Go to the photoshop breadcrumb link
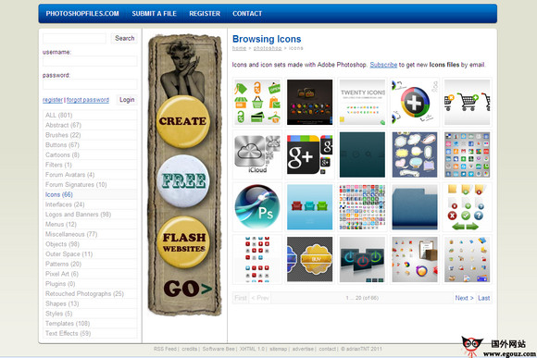The width and height of the screenshot is (537, 358). tap(268, 48)
